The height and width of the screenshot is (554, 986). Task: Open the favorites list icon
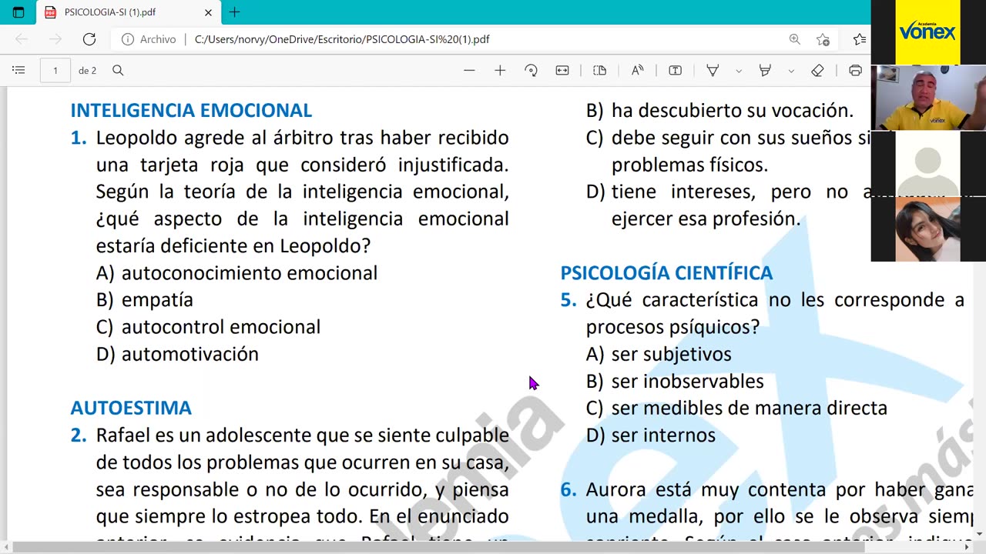point(859,39)
